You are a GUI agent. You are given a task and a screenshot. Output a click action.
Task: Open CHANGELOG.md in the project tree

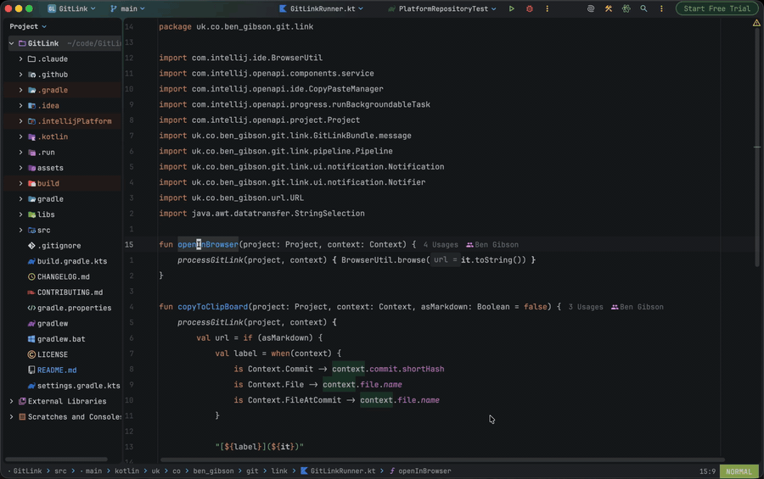point(64,277)
